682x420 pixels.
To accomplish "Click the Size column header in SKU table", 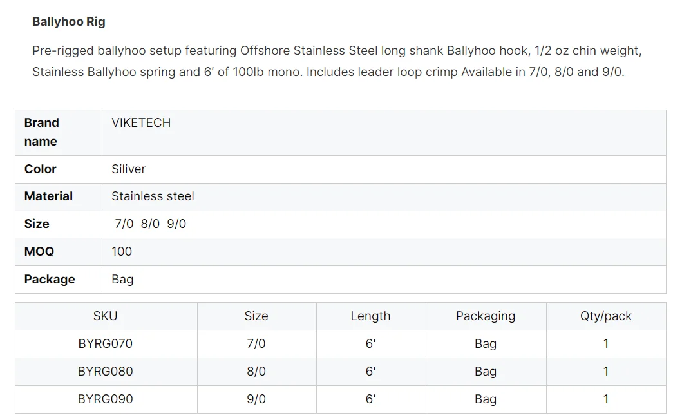I will click(x=256, y=316).
